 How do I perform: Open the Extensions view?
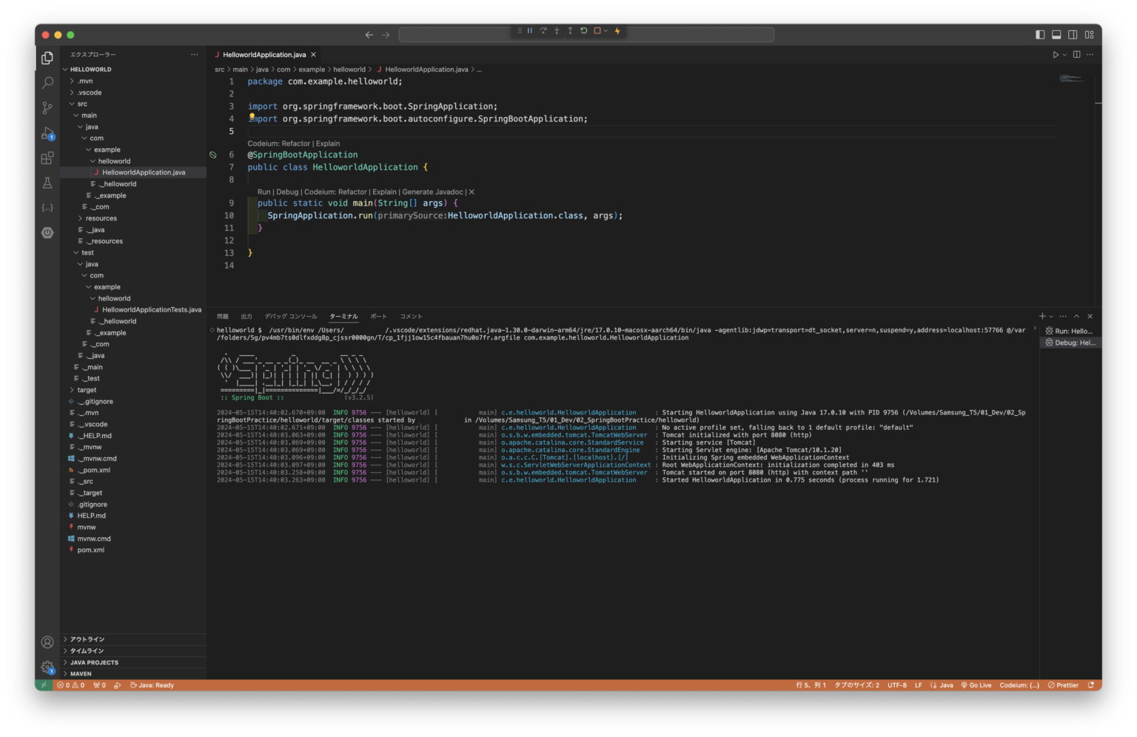(x=47, y=158)
